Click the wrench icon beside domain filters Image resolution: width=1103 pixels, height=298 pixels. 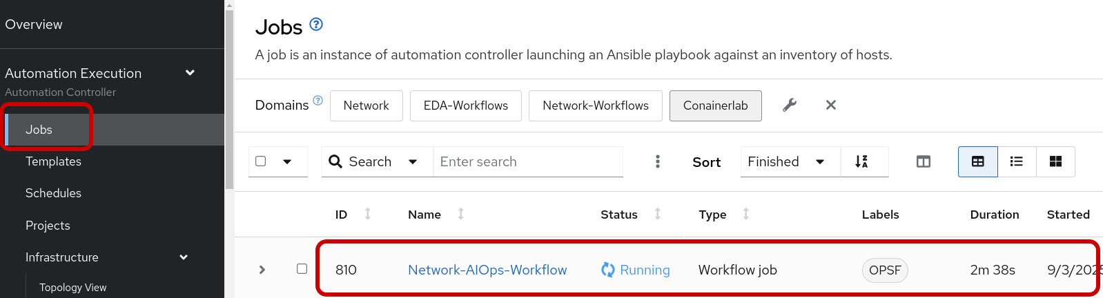coord(790,105)
